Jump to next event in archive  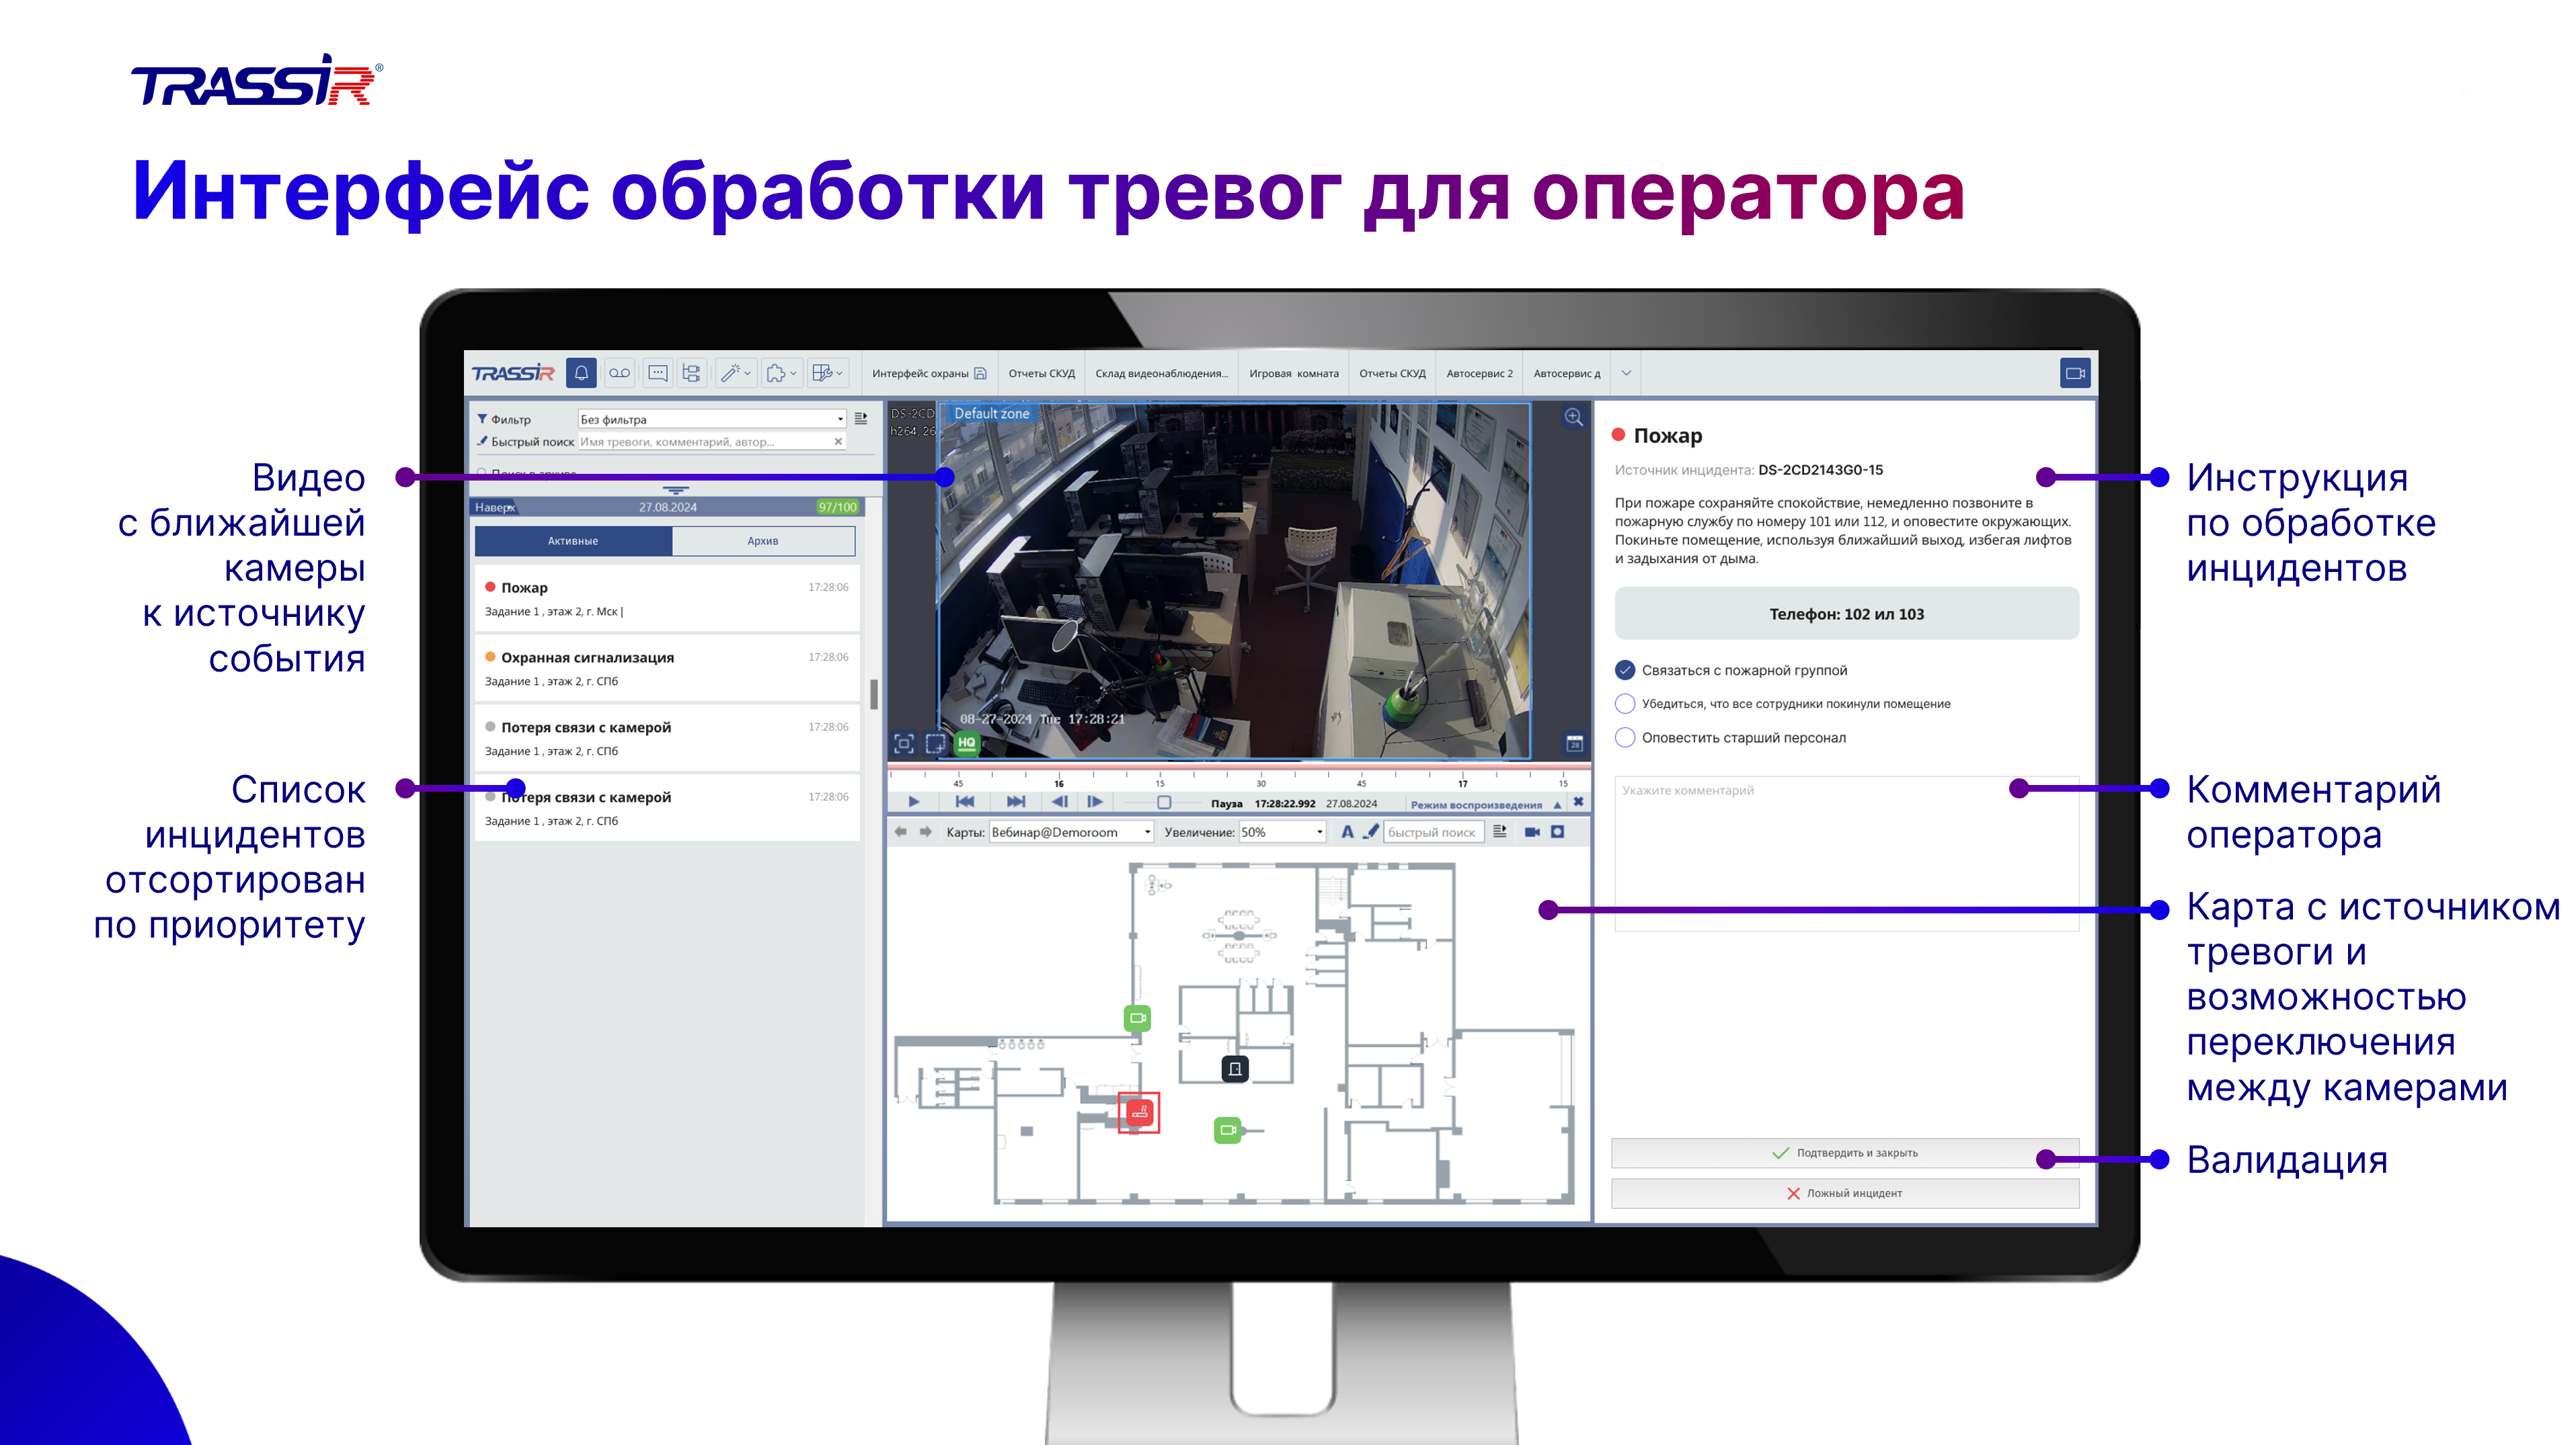(1015, 801)
